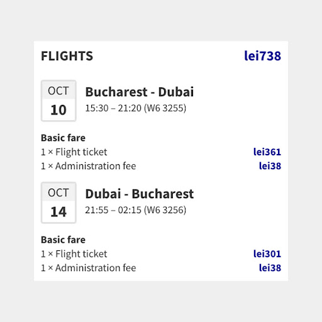
Task: Click the first Basic fare label
Action: coord(63,138)
